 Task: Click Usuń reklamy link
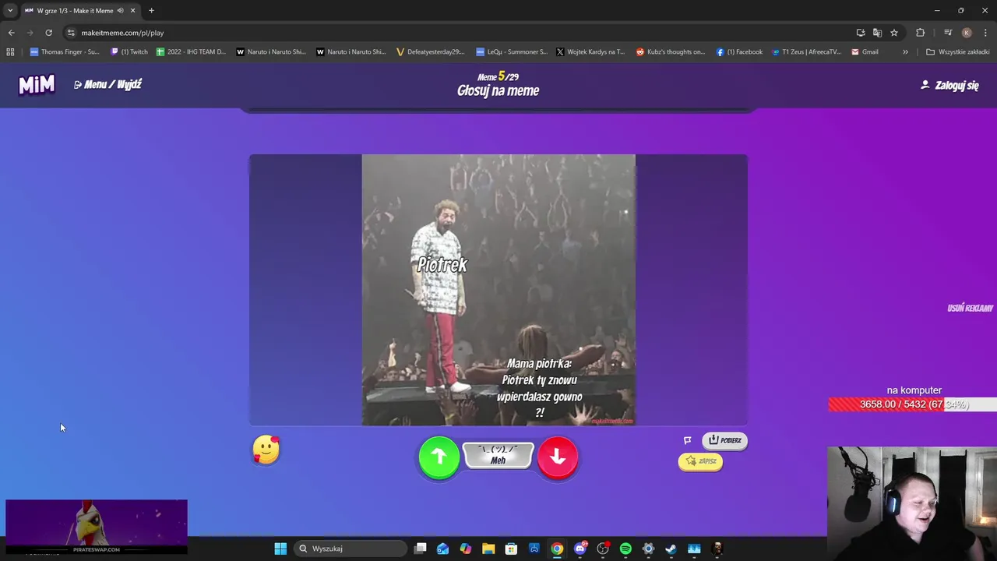point(970,308)
